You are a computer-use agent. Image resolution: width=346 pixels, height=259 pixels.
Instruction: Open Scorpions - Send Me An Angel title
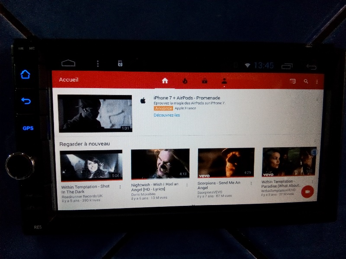(219, 185)
